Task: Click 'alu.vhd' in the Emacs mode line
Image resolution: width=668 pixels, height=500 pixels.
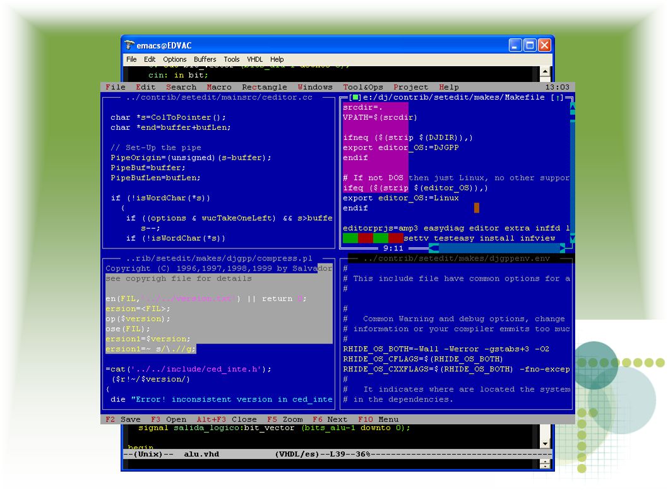Action: [x=201, y=454]
